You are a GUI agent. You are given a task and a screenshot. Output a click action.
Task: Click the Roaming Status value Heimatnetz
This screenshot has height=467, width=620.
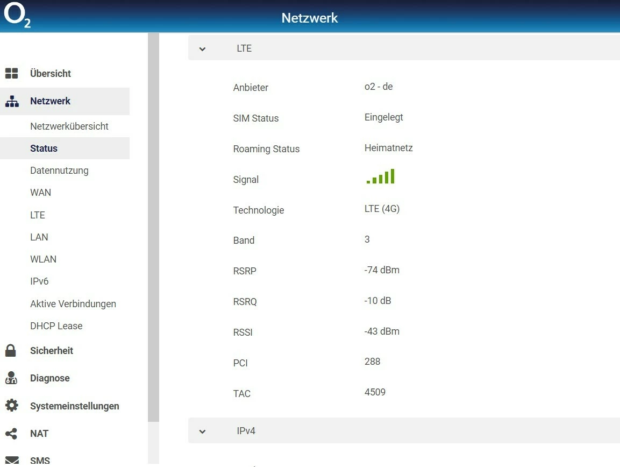click(389, 148)
